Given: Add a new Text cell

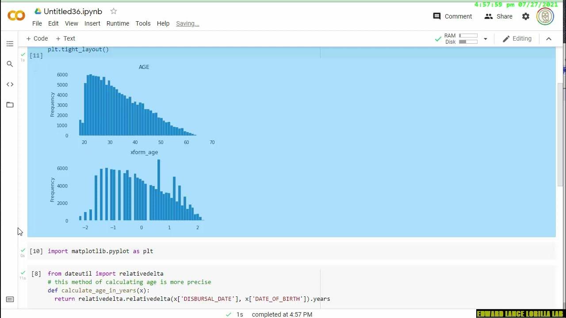Looking at the screenshot, I should [x=65, y=39].
